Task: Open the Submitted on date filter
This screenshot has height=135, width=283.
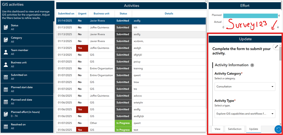Action: coord(27,77)
